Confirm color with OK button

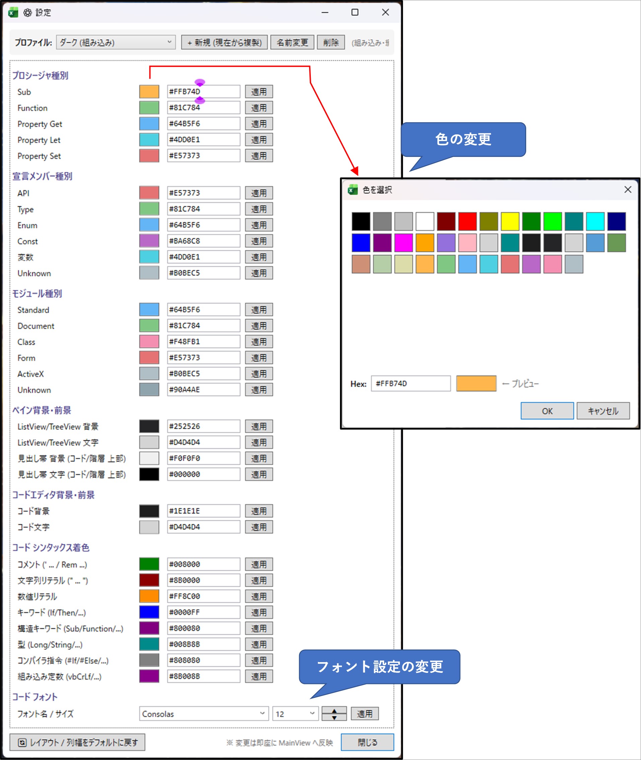point(547,410)
